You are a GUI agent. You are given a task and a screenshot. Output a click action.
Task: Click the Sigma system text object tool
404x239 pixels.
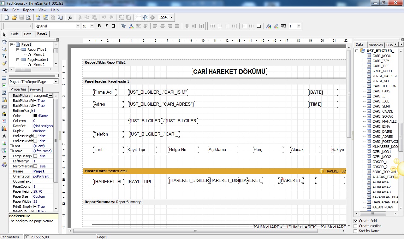point(4,158)
